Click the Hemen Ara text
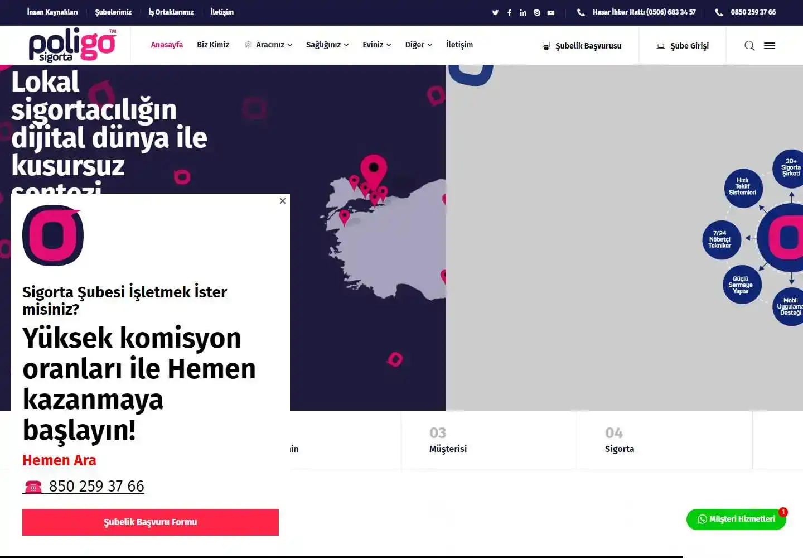The image size is (803, 558). coord(59,460)
